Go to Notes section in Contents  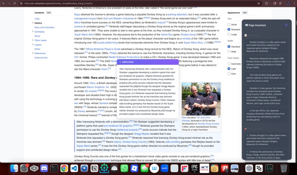coord(37,49)
